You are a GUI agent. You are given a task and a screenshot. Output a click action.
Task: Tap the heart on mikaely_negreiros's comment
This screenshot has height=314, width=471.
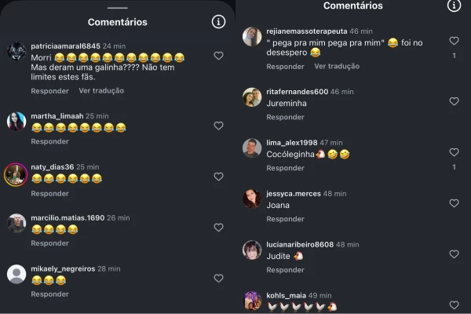tap(218, 279)
